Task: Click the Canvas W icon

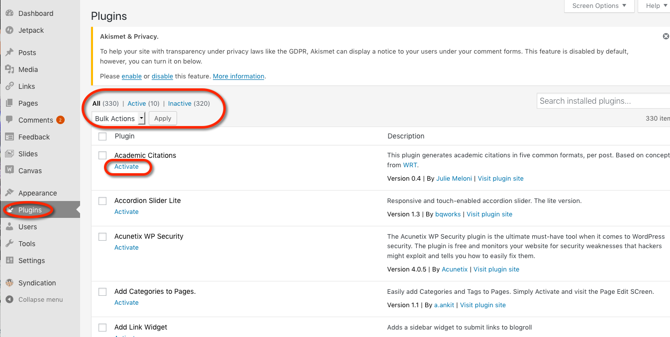Action: tap(9, 171)
